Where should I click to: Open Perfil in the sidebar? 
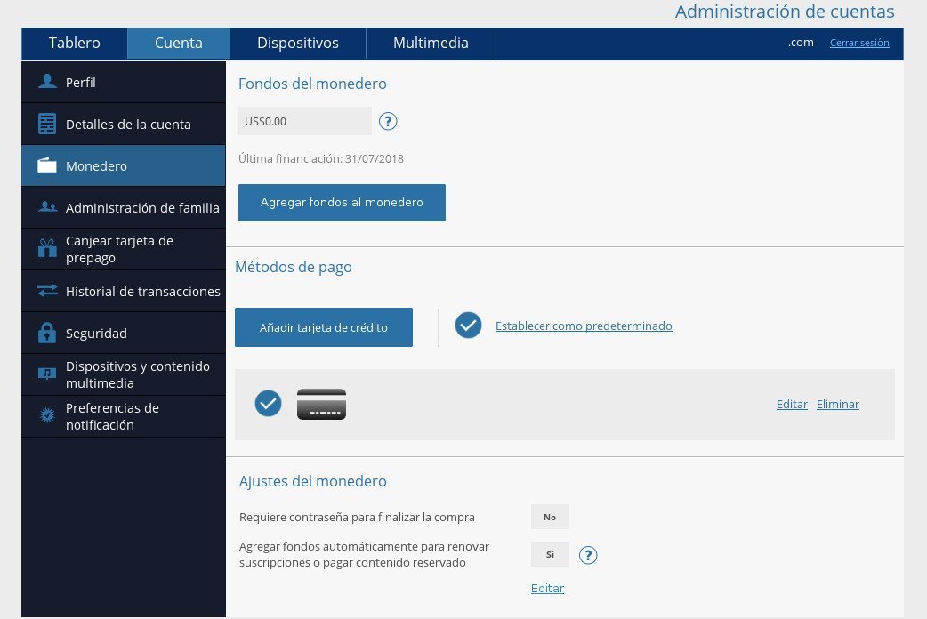[124, 82]
